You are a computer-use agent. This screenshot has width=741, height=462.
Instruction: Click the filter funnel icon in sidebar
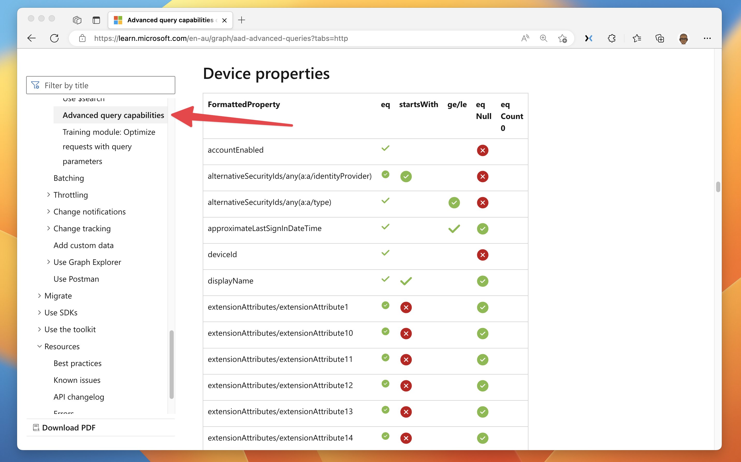coord(35,85)
